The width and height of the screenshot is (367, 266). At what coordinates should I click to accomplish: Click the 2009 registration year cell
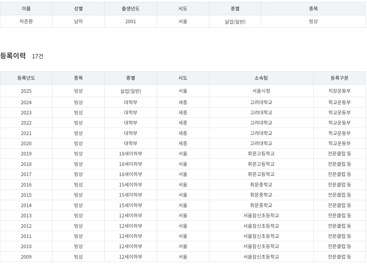(26, 257)
